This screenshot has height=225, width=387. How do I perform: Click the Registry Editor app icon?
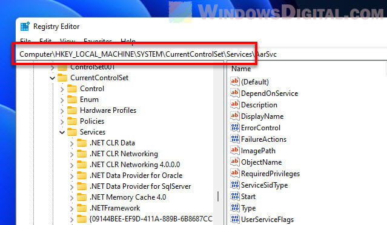(25, 27)
